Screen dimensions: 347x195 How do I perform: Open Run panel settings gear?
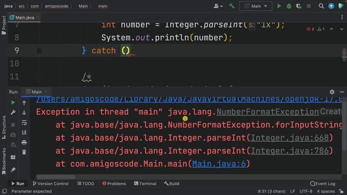click(332, 92)
